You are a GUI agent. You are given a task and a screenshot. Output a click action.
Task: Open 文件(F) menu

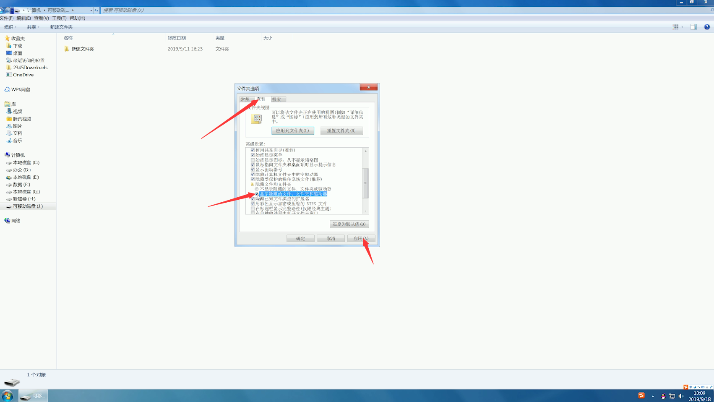[7, 18]
